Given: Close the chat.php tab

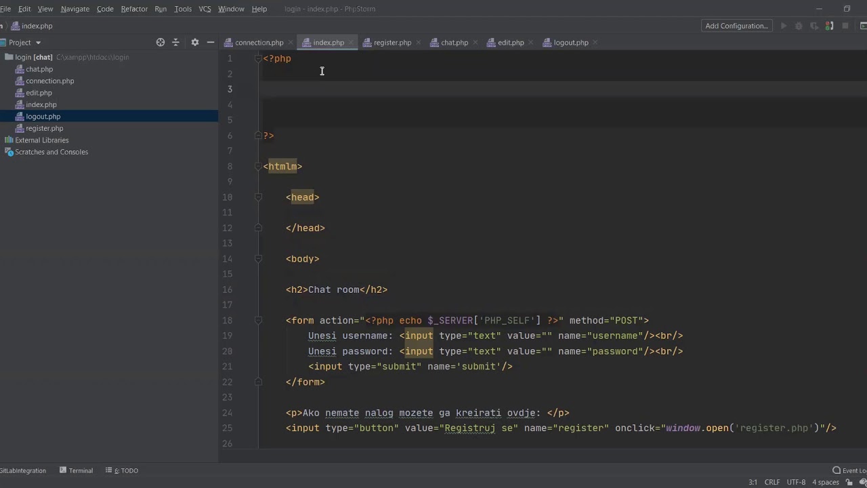Looking at the screenshot, I should [475, 43].
